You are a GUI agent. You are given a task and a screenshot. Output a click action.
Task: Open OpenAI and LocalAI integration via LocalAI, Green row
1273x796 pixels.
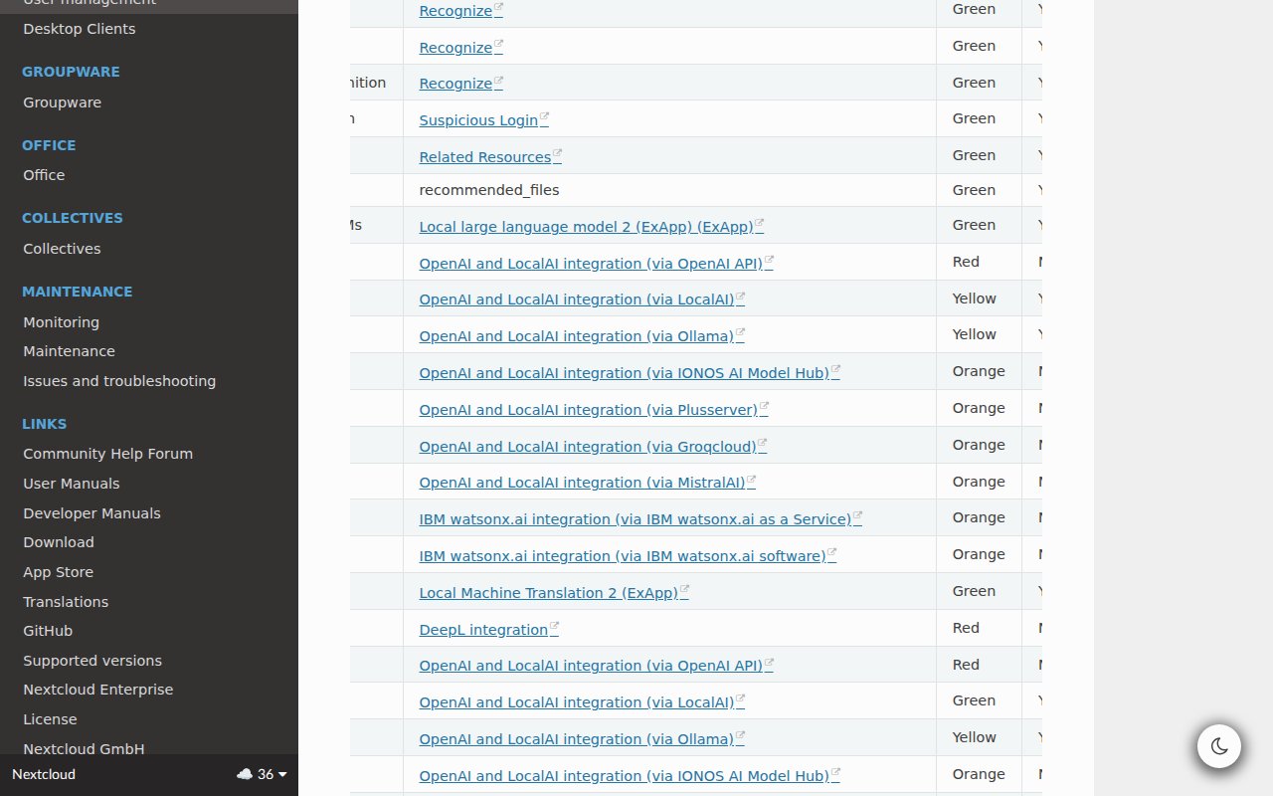[577, 702]
